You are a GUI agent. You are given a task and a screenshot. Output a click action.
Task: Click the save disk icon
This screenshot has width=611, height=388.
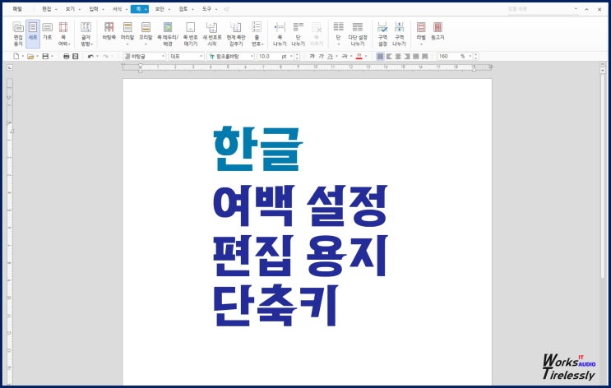[45, 56]
